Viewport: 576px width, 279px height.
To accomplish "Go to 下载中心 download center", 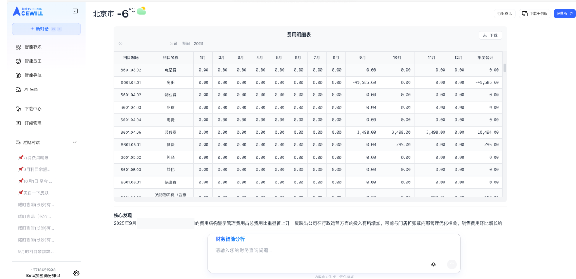I will [x=32, y=109].
